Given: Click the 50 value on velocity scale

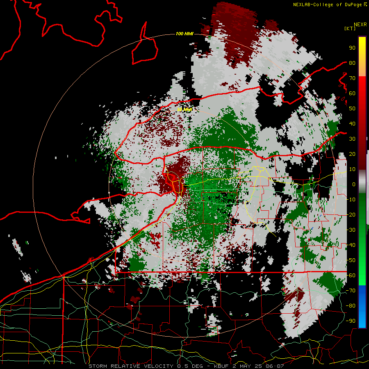Looking at the screenshot, I should click(x=352, y=109).
